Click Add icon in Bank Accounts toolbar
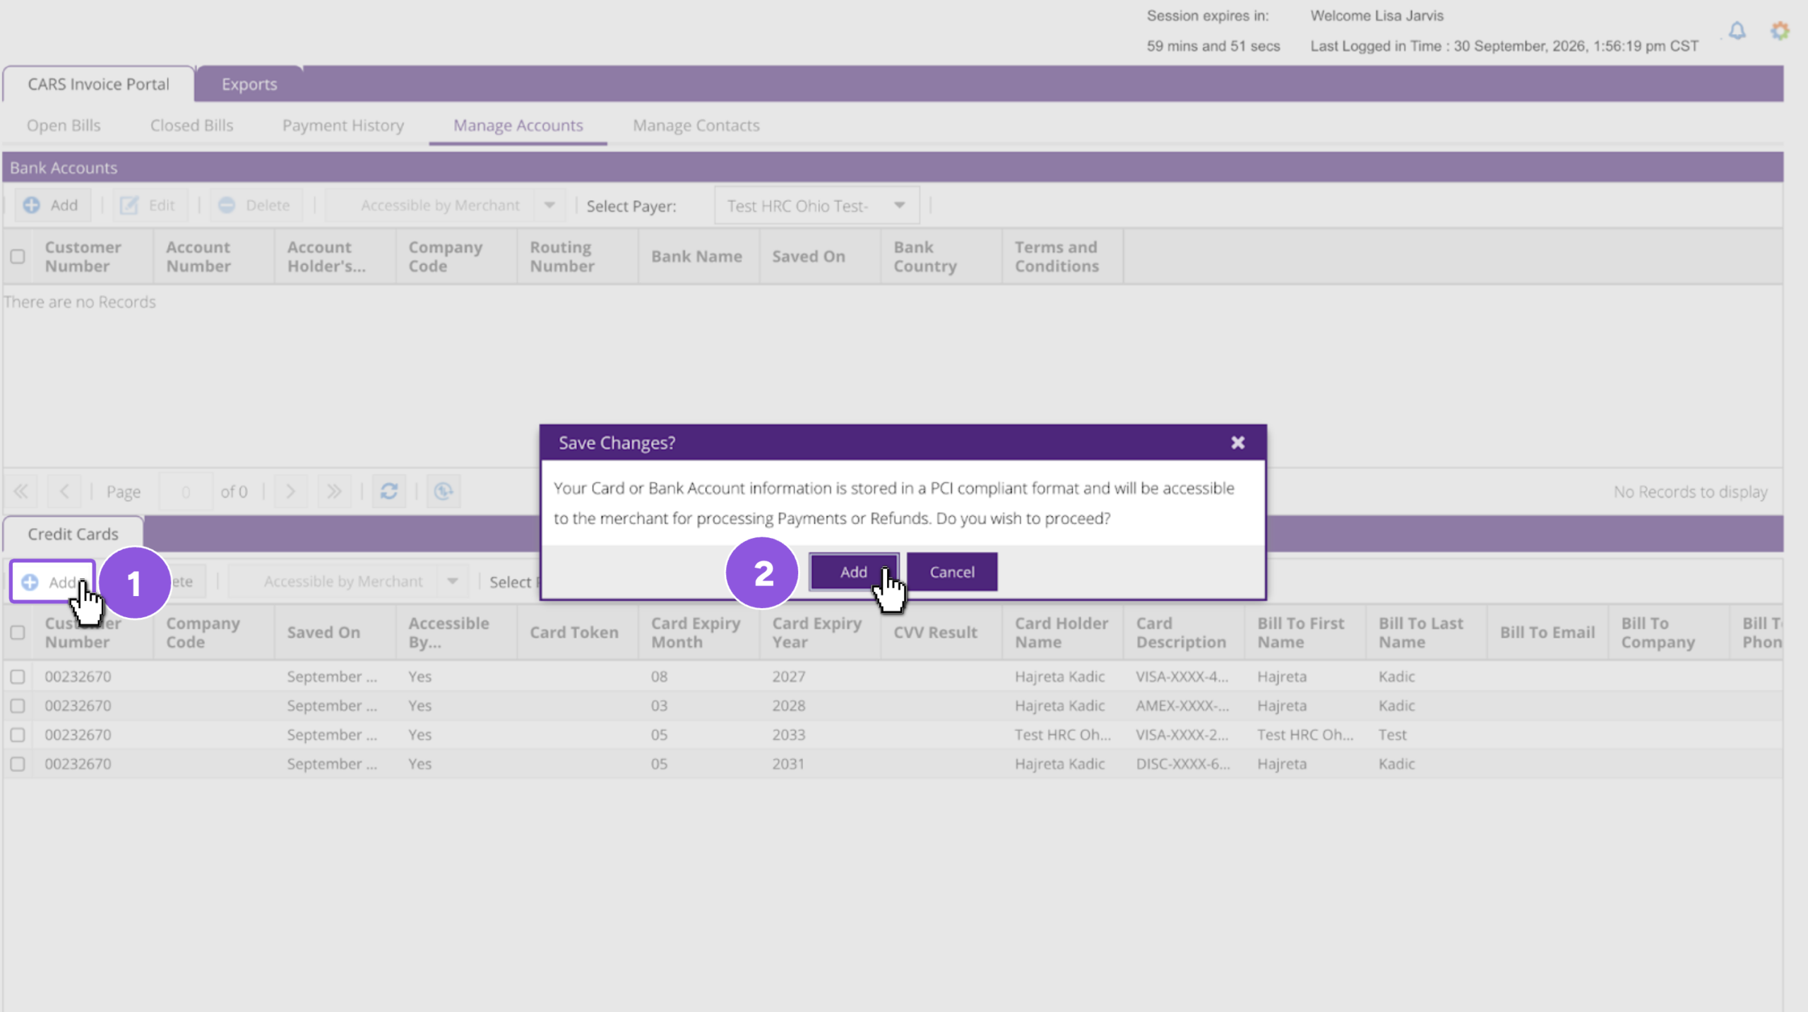This screenshot has width=1808, height=1012. (x=32, y=206)
